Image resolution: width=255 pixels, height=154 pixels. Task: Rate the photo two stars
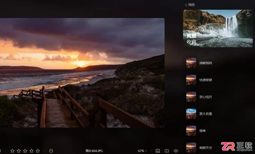tap(19, 151)
